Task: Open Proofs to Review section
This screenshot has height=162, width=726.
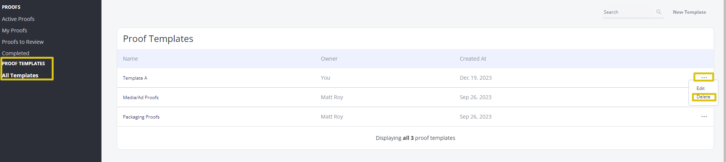Action: 23,42
